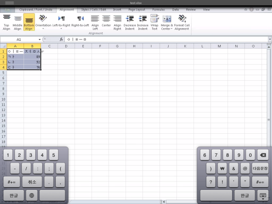Toggle the highlighted Bottom Align button

tap(29, 22)
